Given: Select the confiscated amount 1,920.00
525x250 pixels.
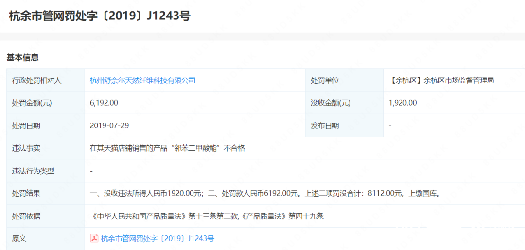Looking at the screenshot, I should (403, 103).
